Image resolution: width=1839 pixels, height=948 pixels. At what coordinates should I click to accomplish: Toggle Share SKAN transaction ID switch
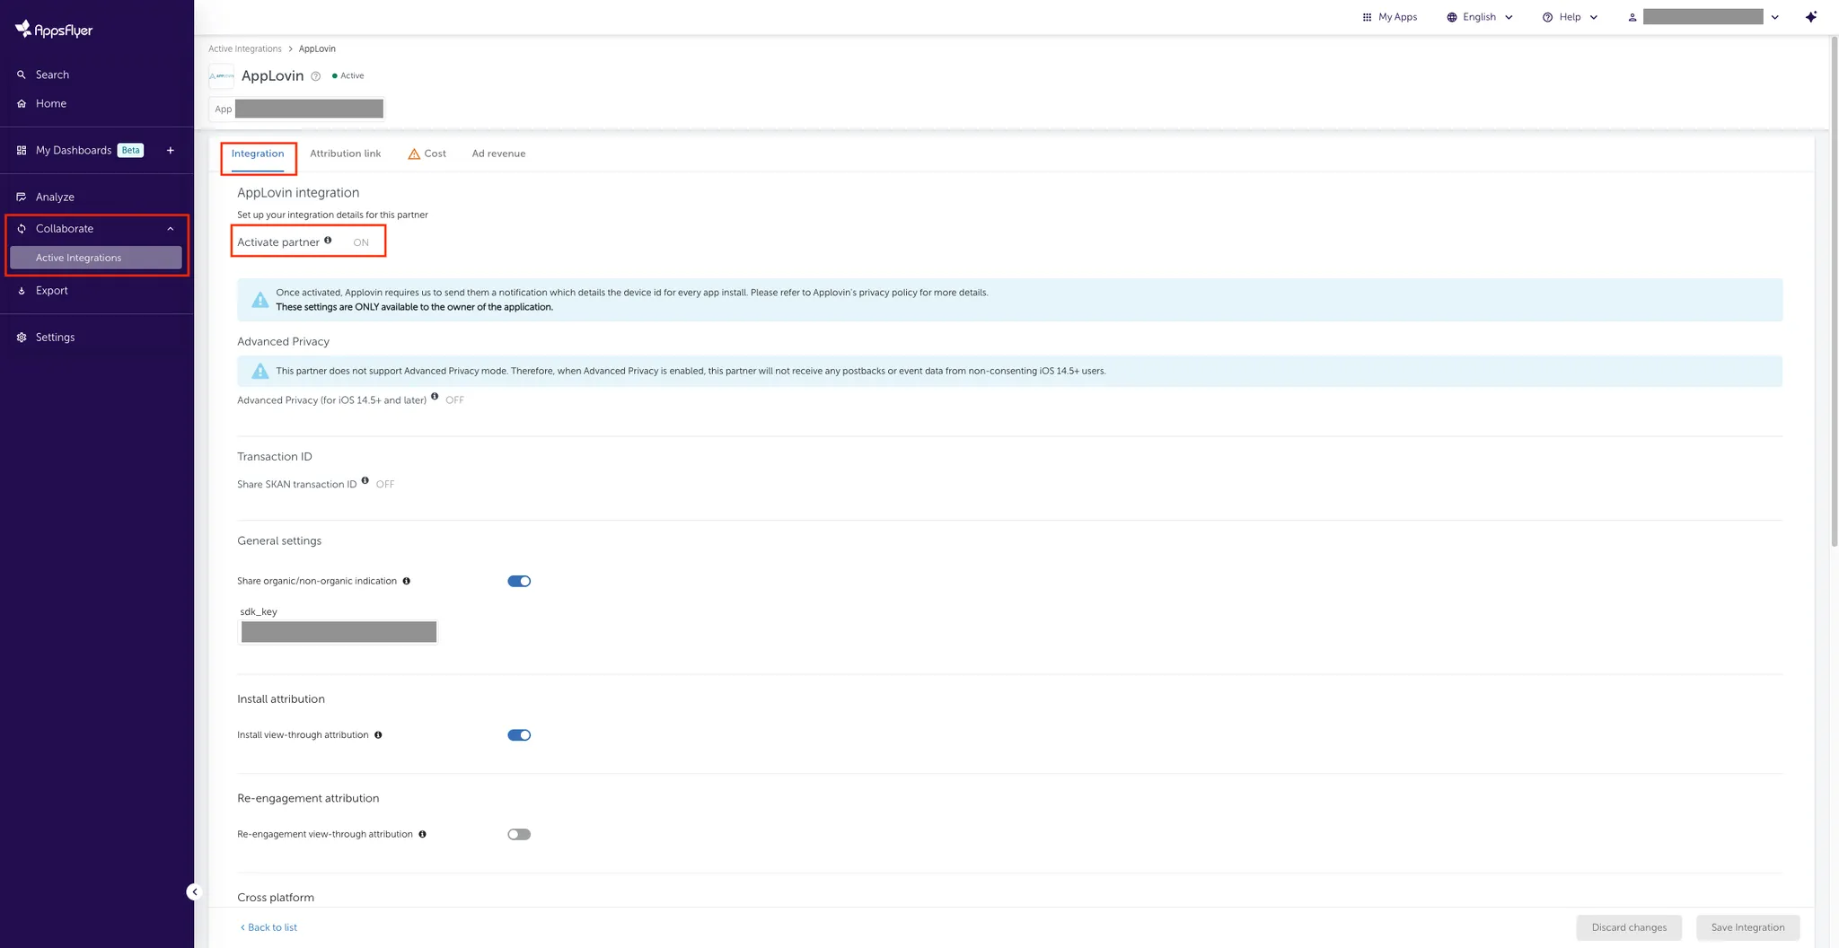click(x=385, y=485)
